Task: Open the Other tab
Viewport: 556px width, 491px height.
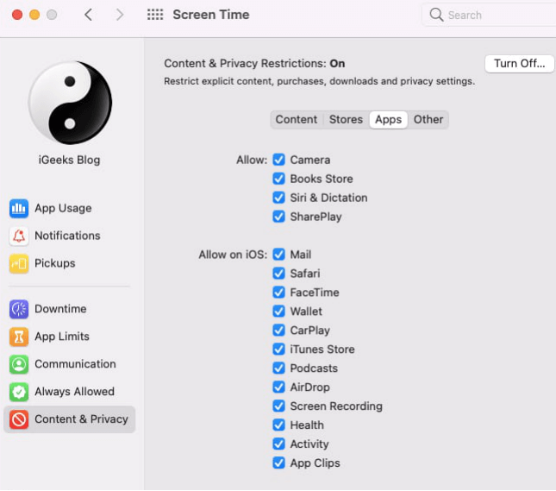Action: (x=428, y=120)
